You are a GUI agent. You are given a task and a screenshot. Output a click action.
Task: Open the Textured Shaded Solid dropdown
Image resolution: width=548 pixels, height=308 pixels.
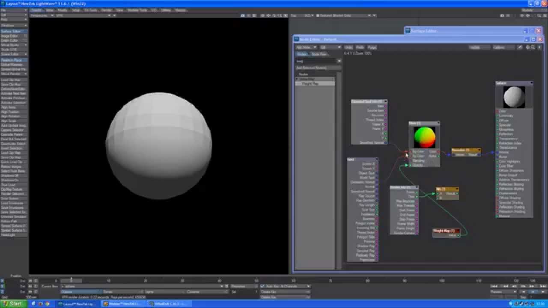[344, 15]
